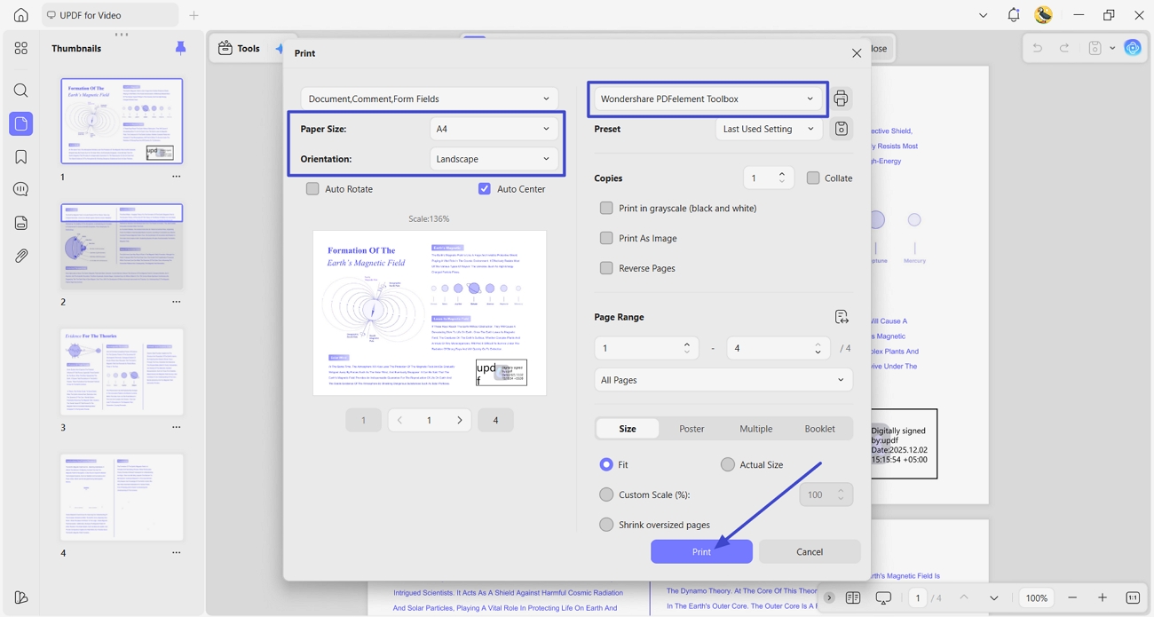Switch to the Multiple tab
The height and width of the screenshot is (617, 1154).
point(755,429)
